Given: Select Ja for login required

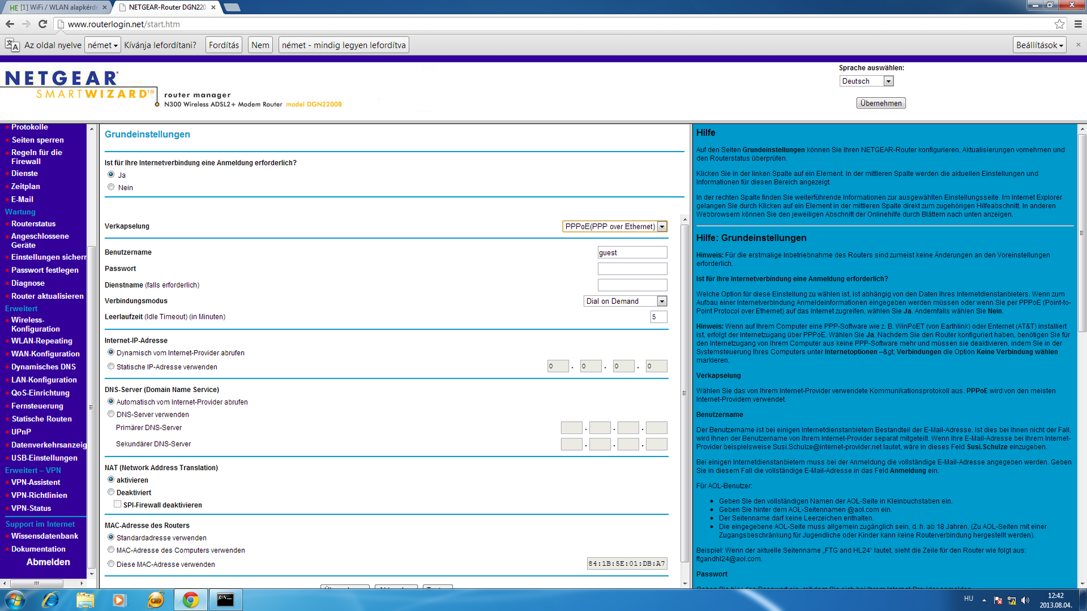Looking at the screenshot, I should (x=111, y=175).
